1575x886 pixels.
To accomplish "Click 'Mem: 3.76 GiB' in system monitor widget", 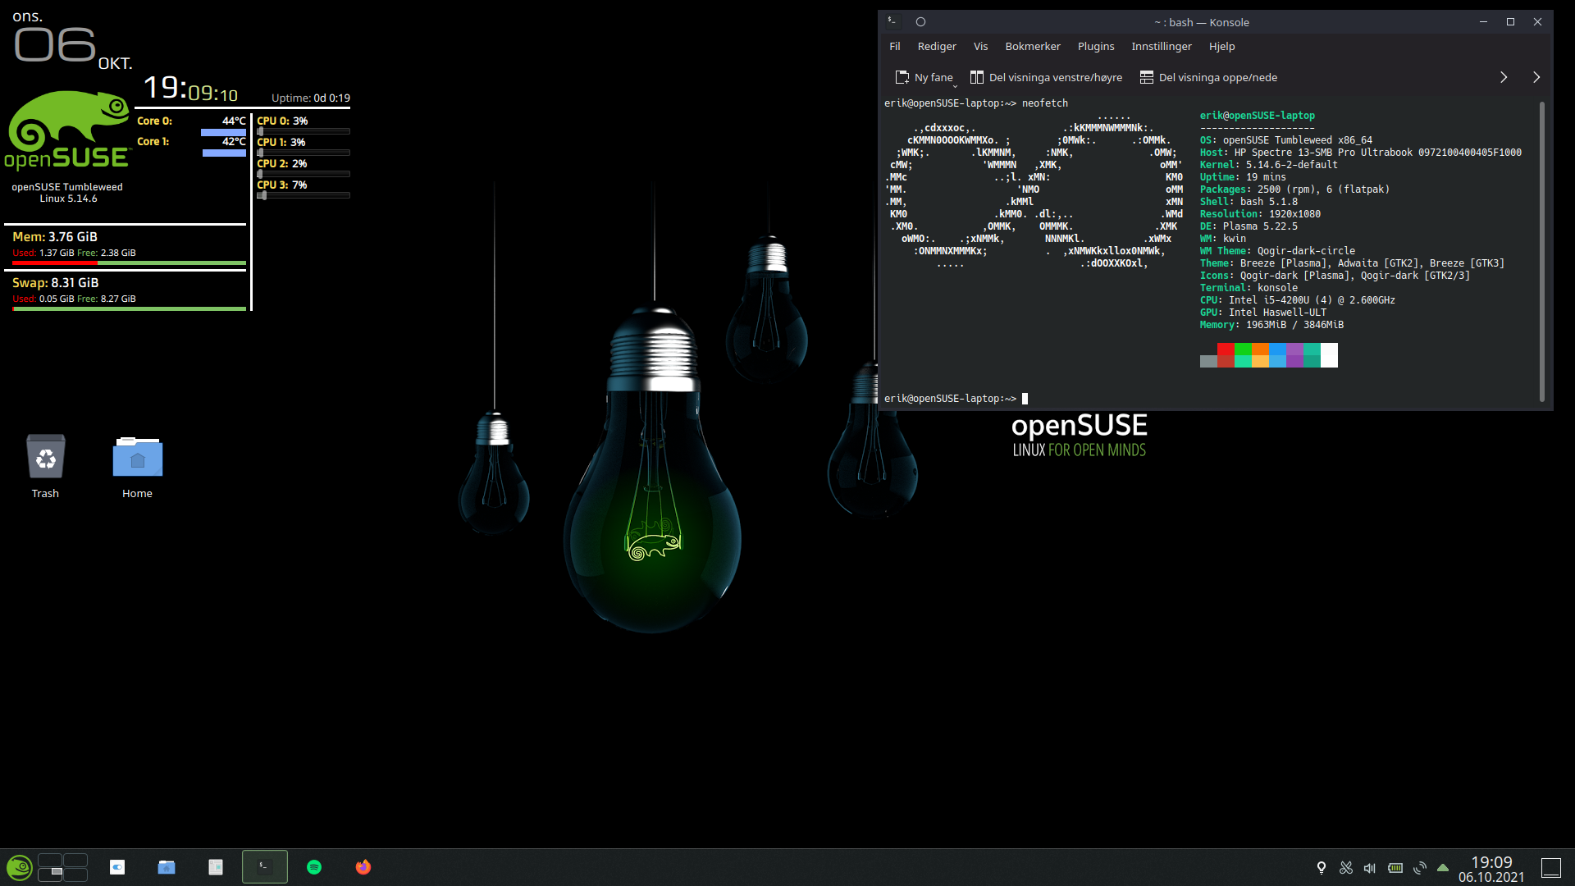I will point(55,237).
